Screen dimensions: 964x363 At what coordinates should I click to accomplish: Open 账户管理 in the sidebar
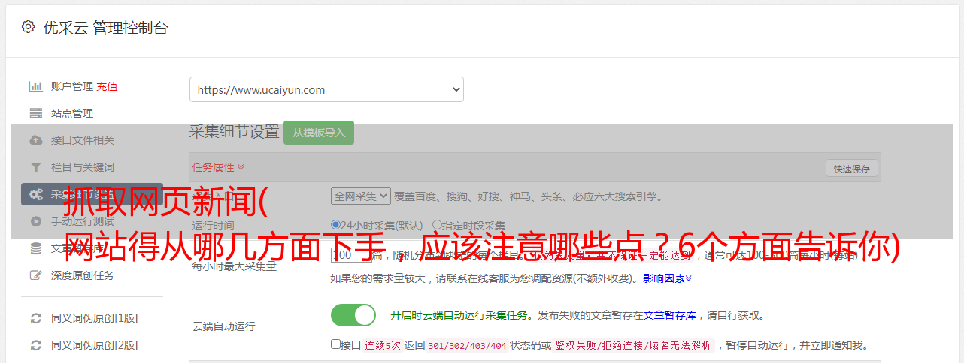click(x=72, y=86)
